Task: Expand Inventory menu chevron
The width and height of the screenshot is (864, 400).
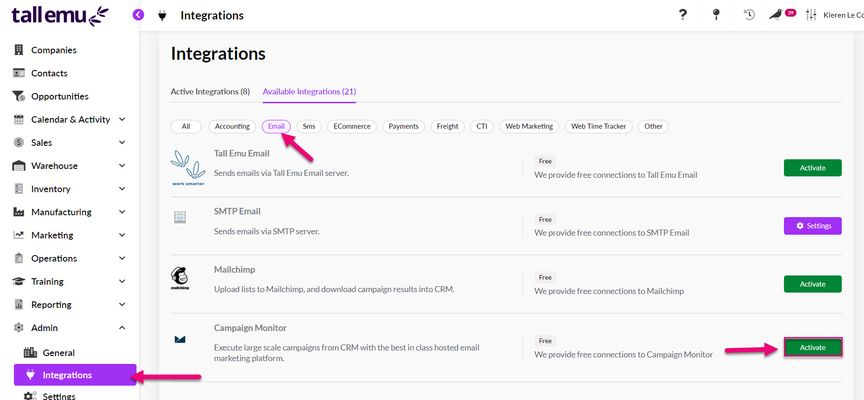Action: click(x=122, y=188)
